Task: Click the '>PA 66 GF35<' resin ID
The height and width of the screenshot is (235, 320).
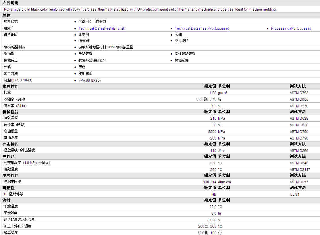Action: 90,80
